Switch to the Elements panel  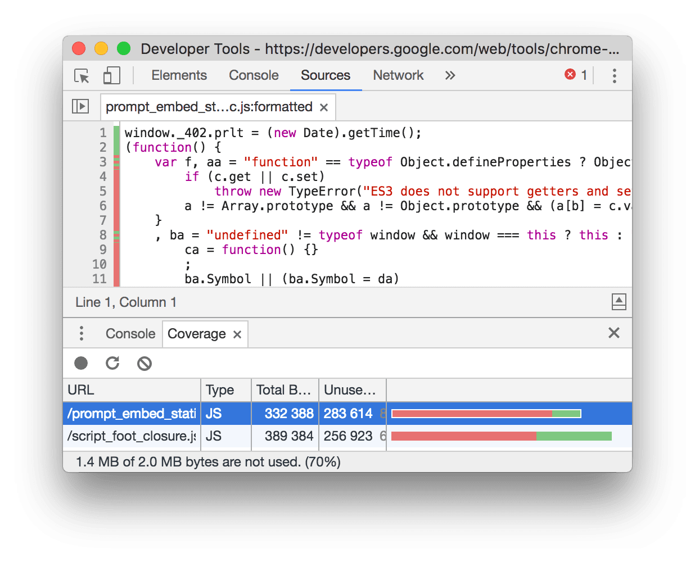click(178, 75)
